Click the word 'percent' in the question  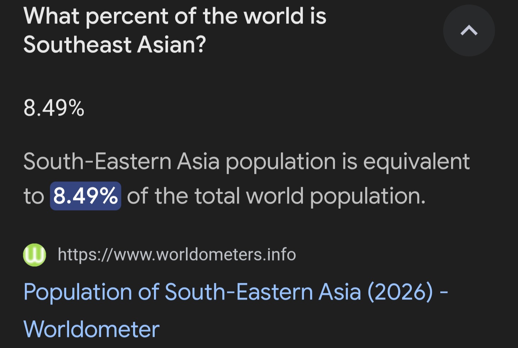click(127, 17)
